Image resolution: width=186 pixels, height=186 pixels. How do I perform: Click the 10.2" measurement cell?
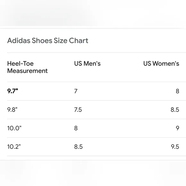point(14,147)
